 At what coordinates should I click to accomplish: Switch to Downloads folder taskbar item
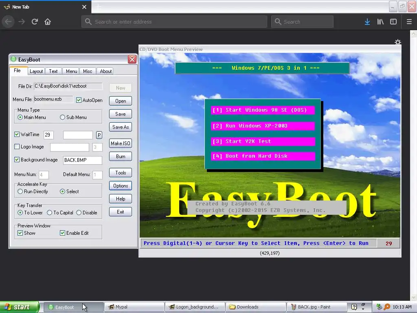click(x=256, y=307)
